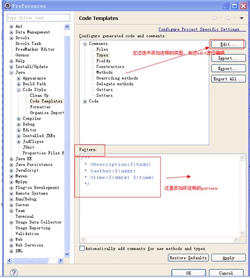Screen dimensions: 250x278
Task: Open Clean Up preferences page
Action: [39, 95]
